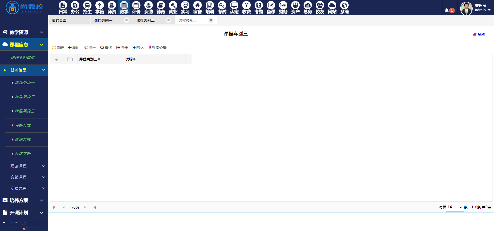
Task: Open the 总务 module icon
Action: 307,7
